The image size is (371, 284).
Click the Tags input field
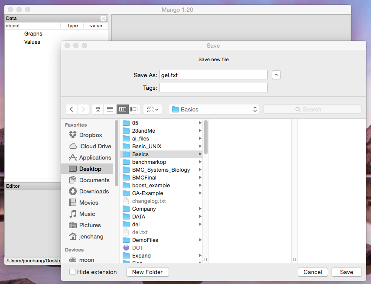(213, 88)
